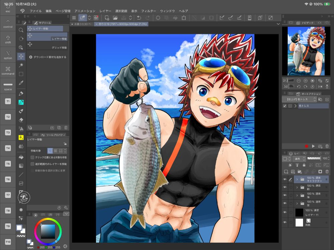Screen dimensions: 334x250
Task: Open the ファイル menu
Action: pyautogui.click(x=36, y=11)
